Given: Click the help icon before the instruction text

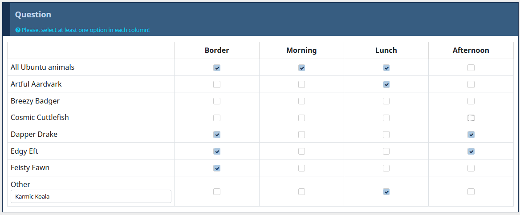Looking at the screenshot, I should (18, 30).
